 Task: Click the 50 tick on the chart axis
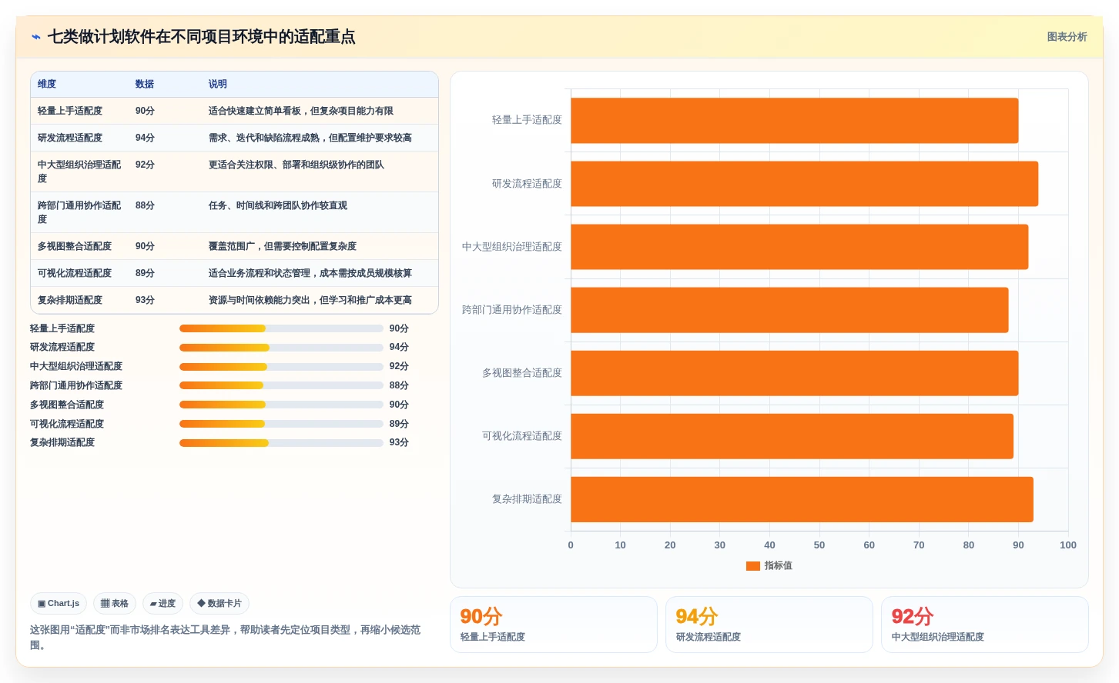[819, 545]
